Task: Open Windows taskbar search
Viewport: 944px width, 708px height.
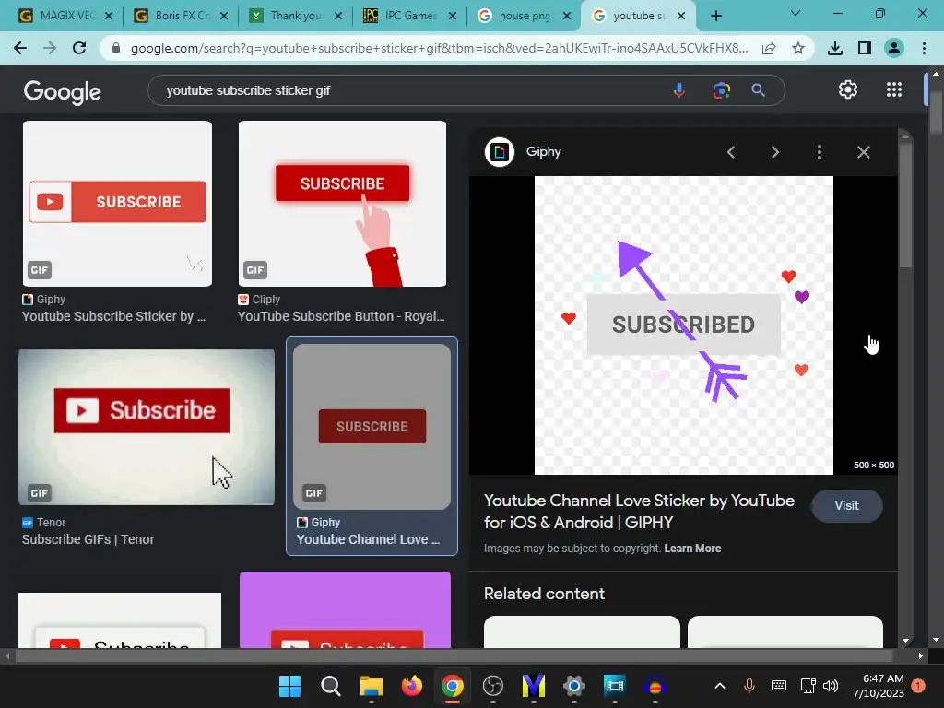Action: click(331, 686)
